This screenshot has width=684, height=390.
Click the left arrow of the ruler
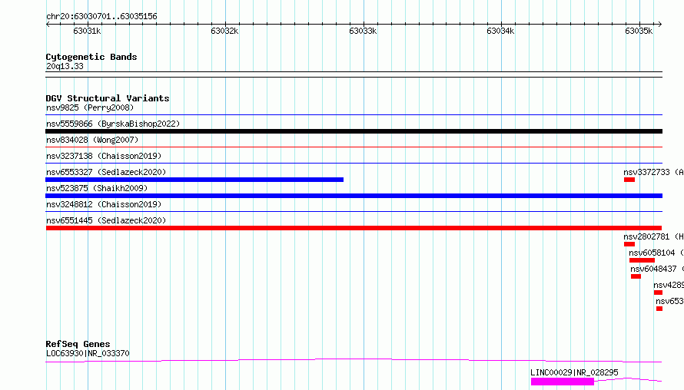pos(48,24)
